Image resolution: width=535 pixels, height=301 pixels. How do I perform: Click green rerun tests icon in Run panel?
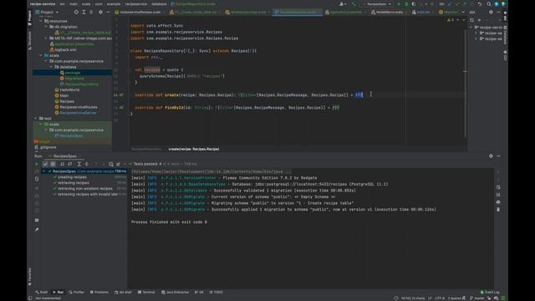pyautogui.click(x=37, y=164)
